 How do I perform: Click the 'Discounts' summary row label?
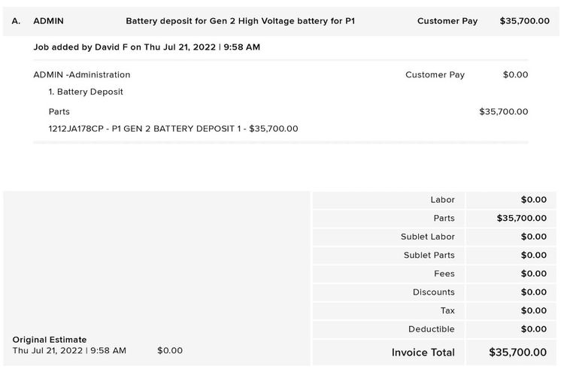[x=433, y=292]
